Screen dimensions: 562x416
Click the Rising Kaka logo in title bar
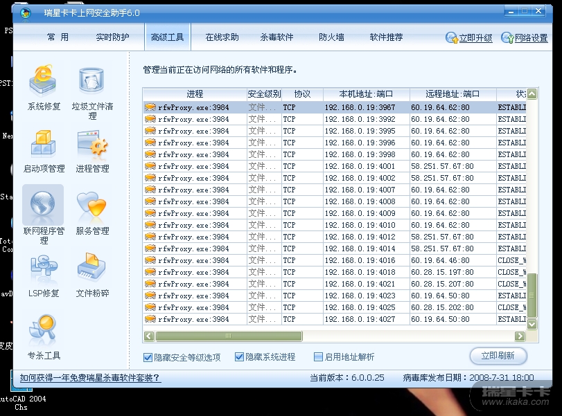point(26,13)
